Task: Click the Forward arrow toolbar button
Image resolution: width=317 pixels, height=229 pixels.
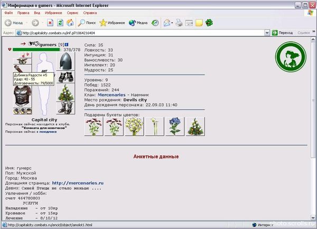Action: coord(35,23)
